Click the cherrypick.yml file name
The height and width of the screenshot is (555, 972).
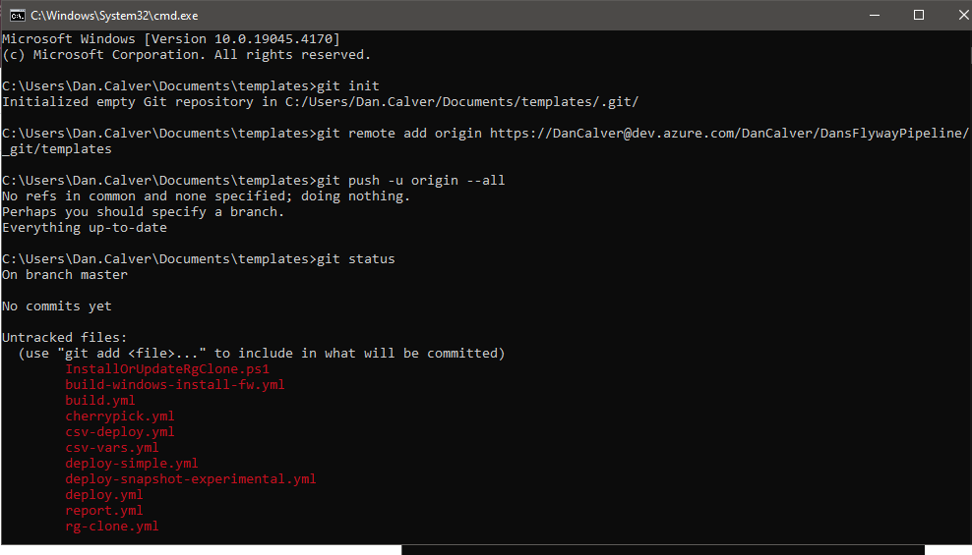[x=120, y=416]
